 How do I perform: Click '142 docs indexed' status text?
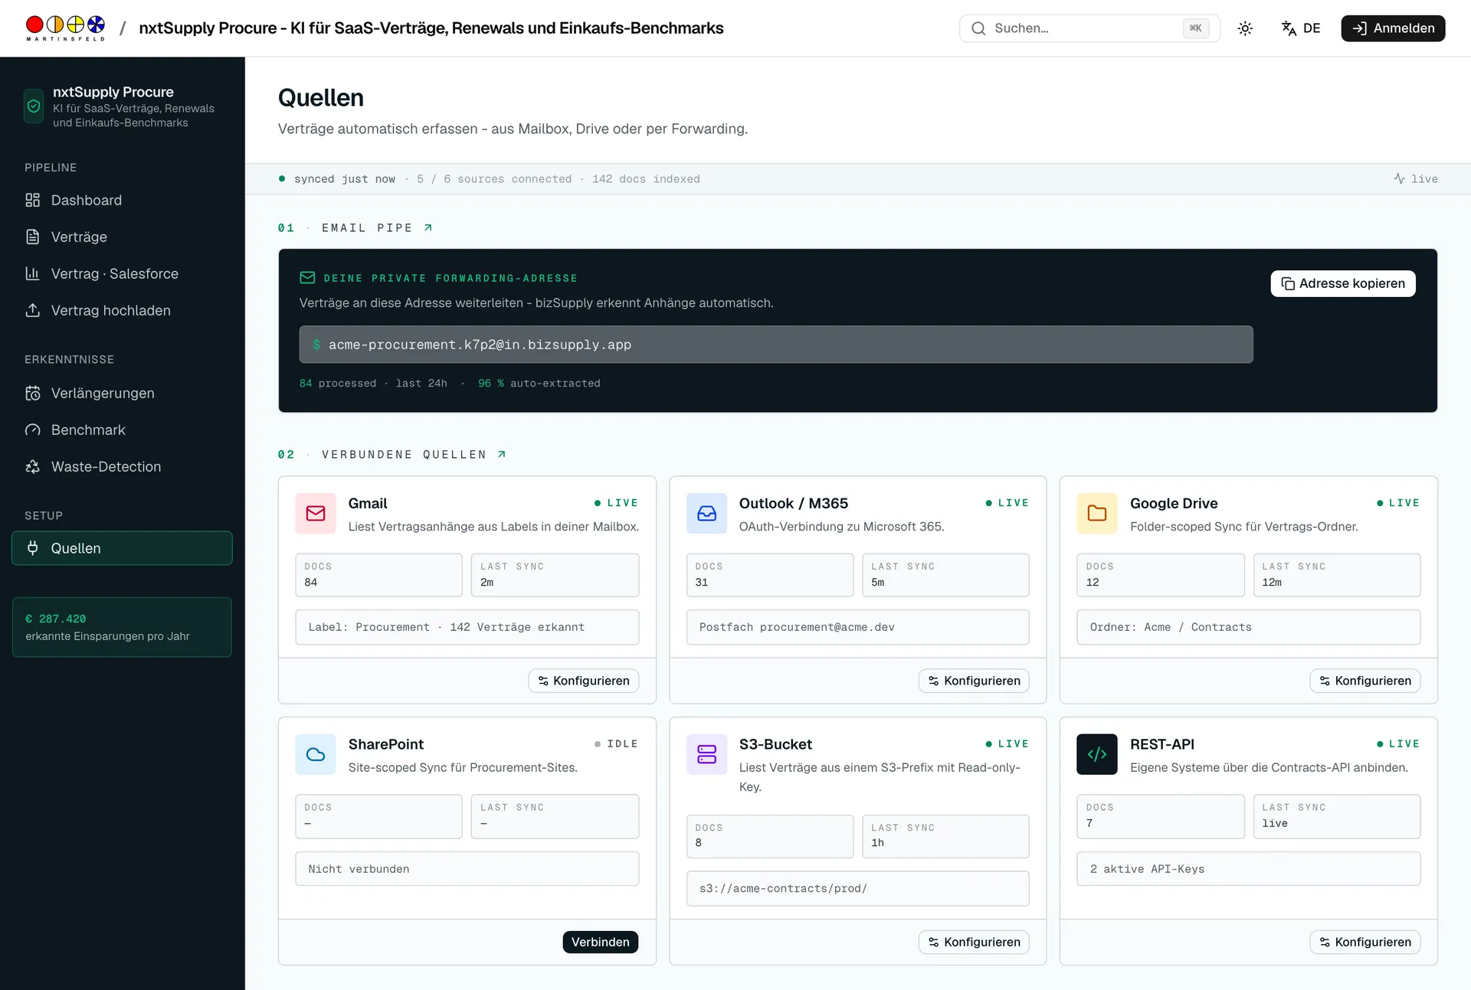[x=646, y=178]
